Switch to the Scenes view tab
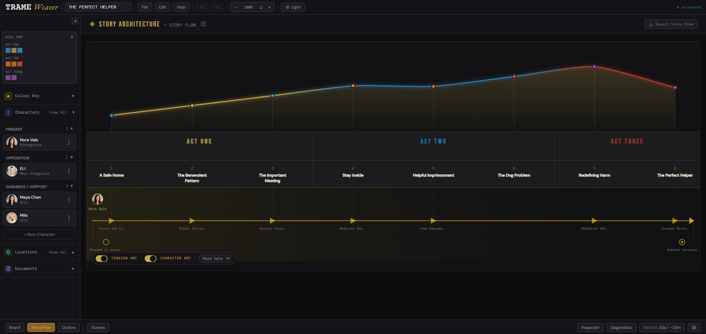 coord(98,327)
